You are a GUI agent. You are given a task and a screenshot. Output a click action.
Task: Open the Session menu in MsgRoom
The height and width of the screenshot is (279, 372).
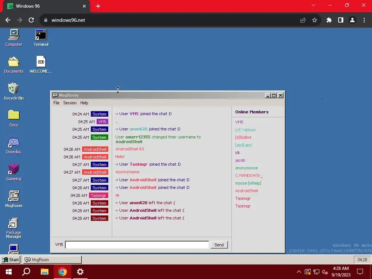[70, 103]
